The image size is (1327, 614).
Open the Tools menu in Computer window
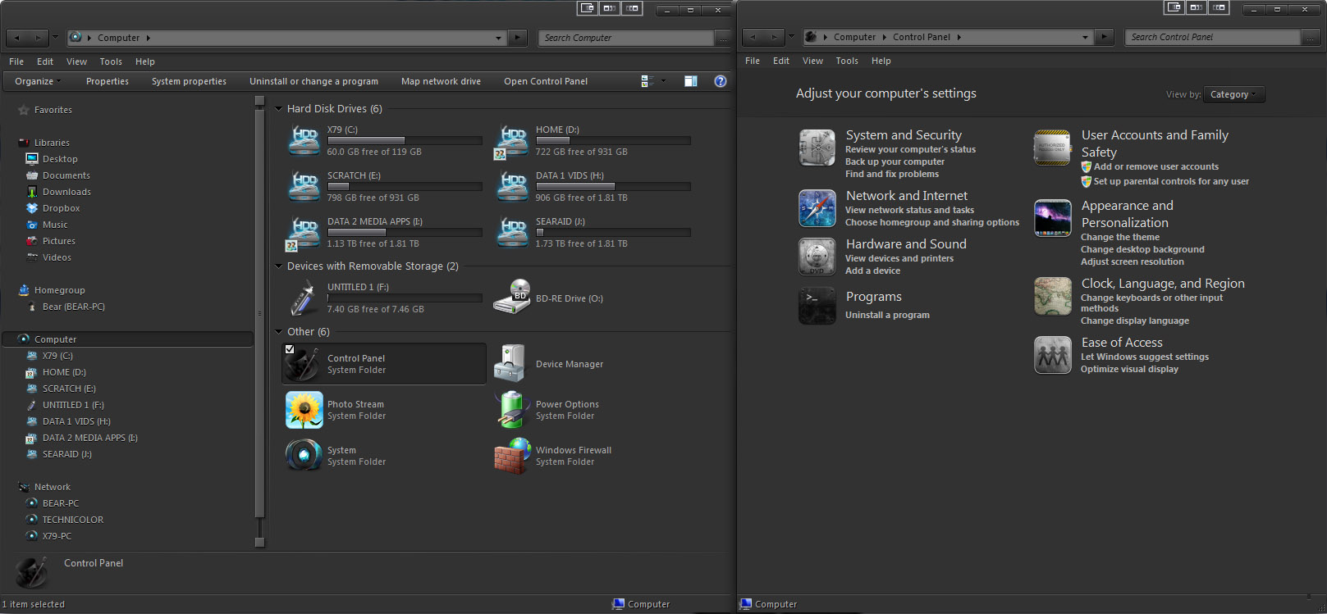111,61
